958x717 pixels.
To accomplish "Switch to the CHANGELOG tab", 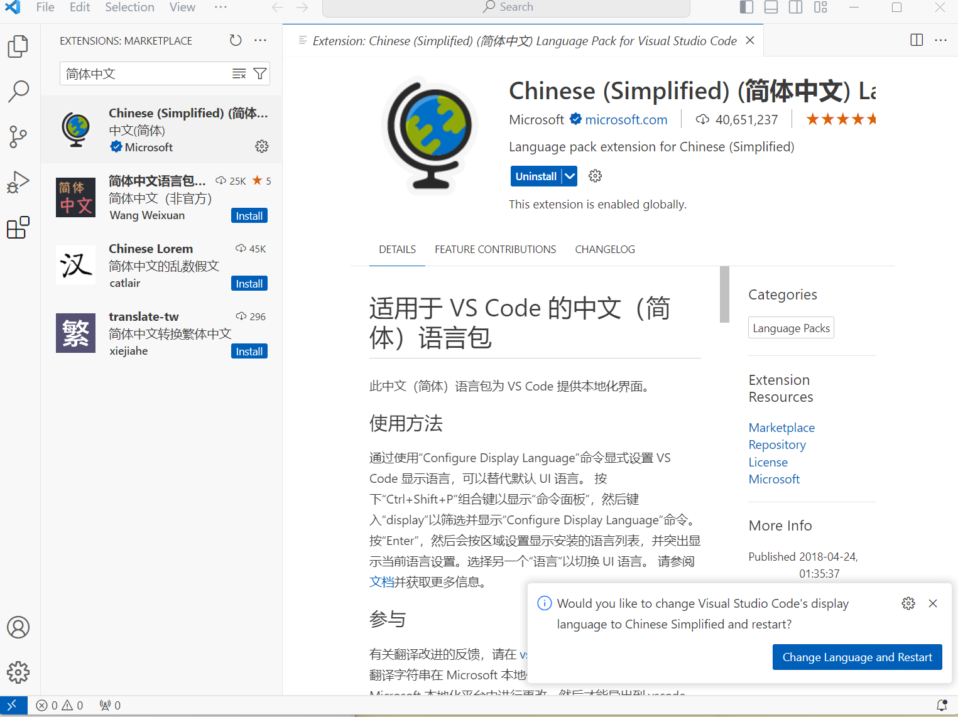I will [x=605, y=249].
